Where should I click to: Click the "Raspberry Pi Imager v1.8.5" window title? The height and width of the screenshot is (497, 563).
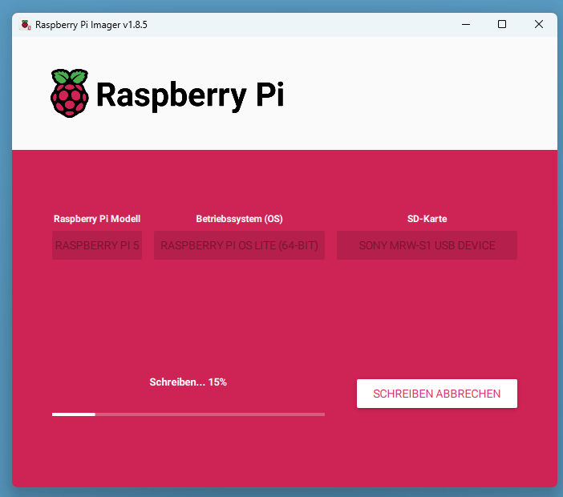coord(91,25)
